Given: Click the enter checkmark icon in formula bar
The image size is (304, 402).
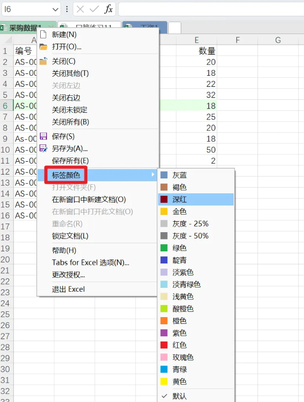Looking at the screenshot, I should (94, 9).
